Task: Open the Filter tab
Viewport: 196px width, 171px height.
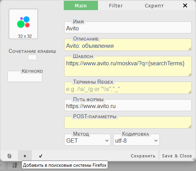Action: pos(116,5)
